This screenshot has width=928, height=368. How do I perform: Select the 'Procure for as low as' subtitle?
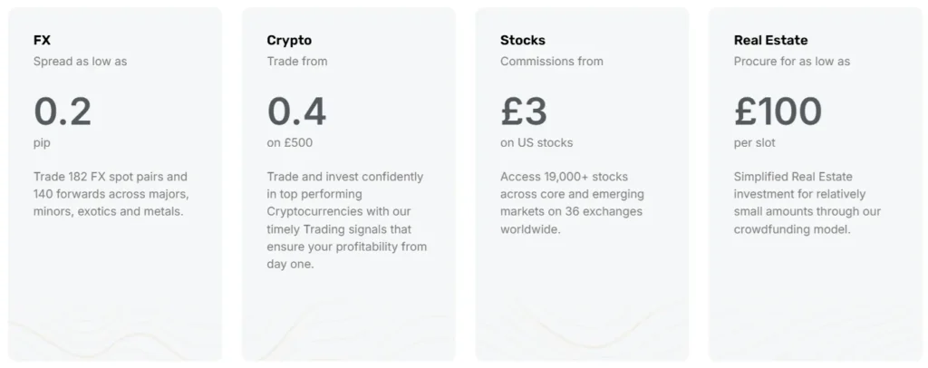coord(792,62)
